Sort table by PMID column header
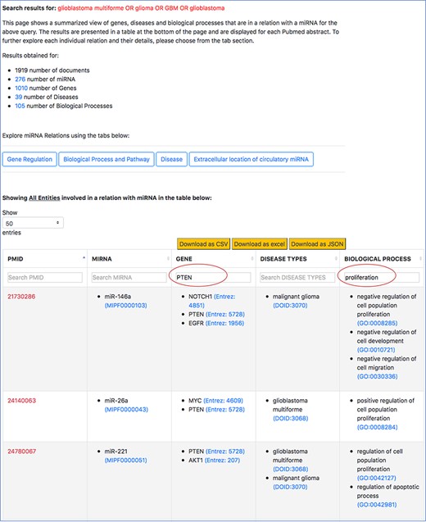The image size is (426, 522). pyautogui.click(x=16, y=259)
